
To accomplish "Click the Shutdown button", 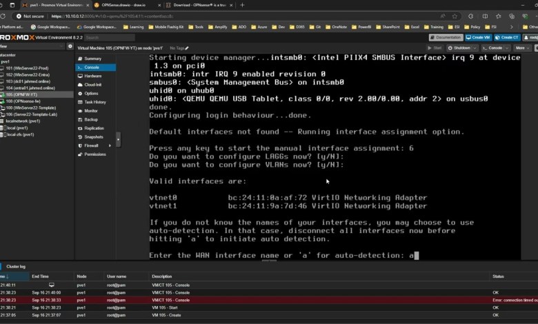I will pos(459,48).
